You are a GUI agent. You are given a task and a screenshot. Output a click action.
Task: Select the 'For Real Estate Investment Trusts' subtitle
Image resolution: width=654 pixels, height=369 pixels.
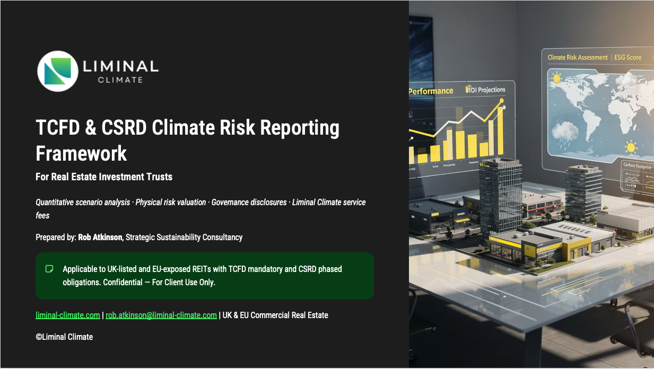pyautogui.click(x=104, y=177)
